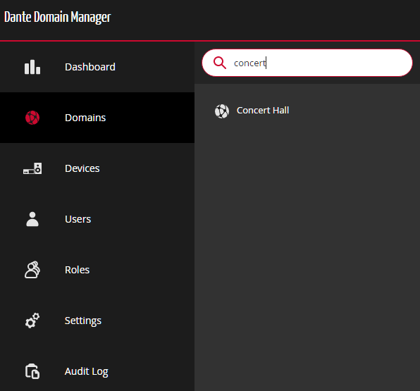Click the Settings gears icon

tap(32, 321)
